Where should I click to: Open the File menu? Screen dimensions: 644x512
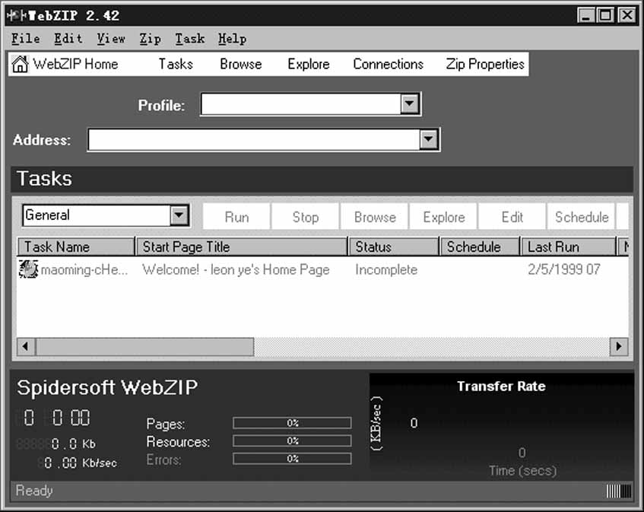point(25,39)
